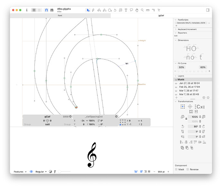
Task: Edit the Fit Curve 60% field
Action: click(203, 67)
